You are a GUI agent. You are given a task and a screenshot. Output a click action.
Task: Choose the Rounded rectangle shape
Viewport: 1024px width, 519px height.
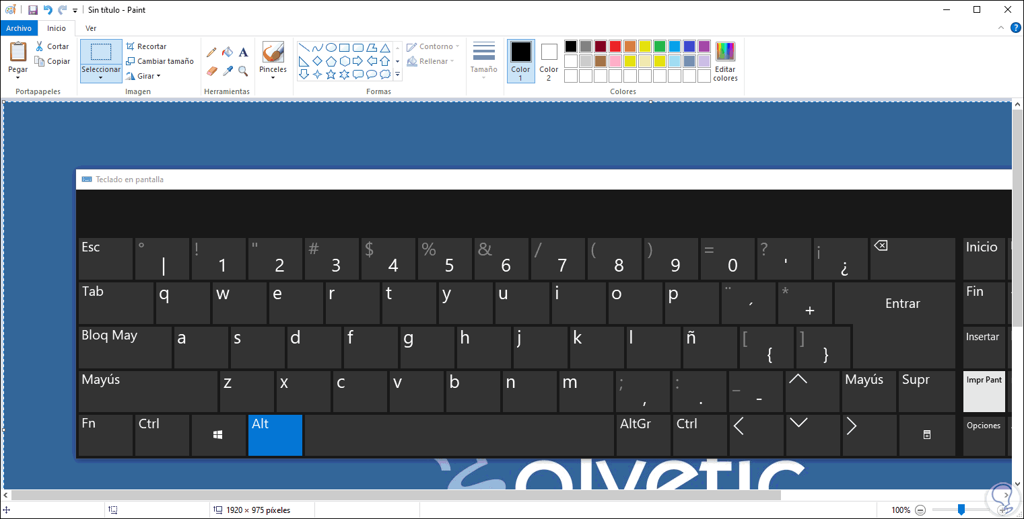point(357,48)
